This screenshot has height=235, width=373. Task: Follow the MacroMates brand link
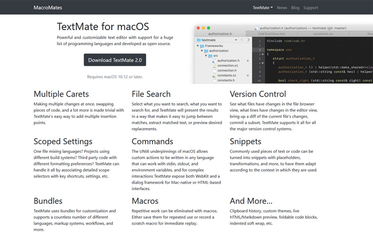coord(48,7)
